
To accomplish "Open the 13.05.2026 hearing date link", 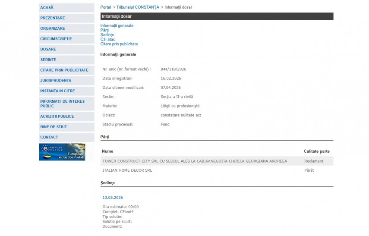I will (x=113, y=198).
